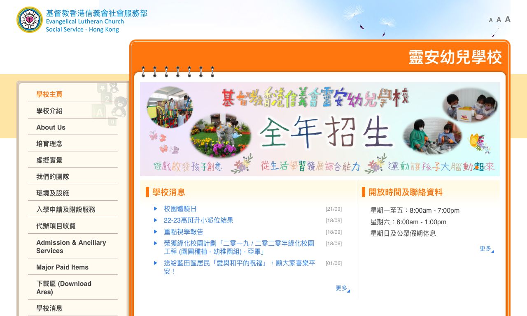Click 更多 under opening hours section
527x316 pixels.
486,249
